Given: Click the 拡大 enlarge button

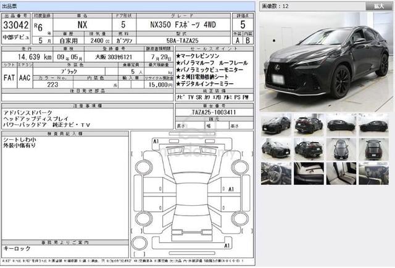Looking at the screenshot, I should click(x=378, y=6).
